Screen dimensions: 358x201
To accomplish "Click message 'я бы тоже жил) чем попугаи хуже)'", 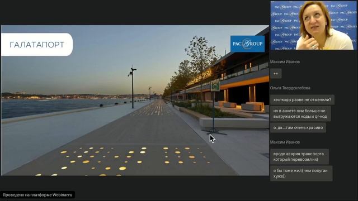I will 301,174.
